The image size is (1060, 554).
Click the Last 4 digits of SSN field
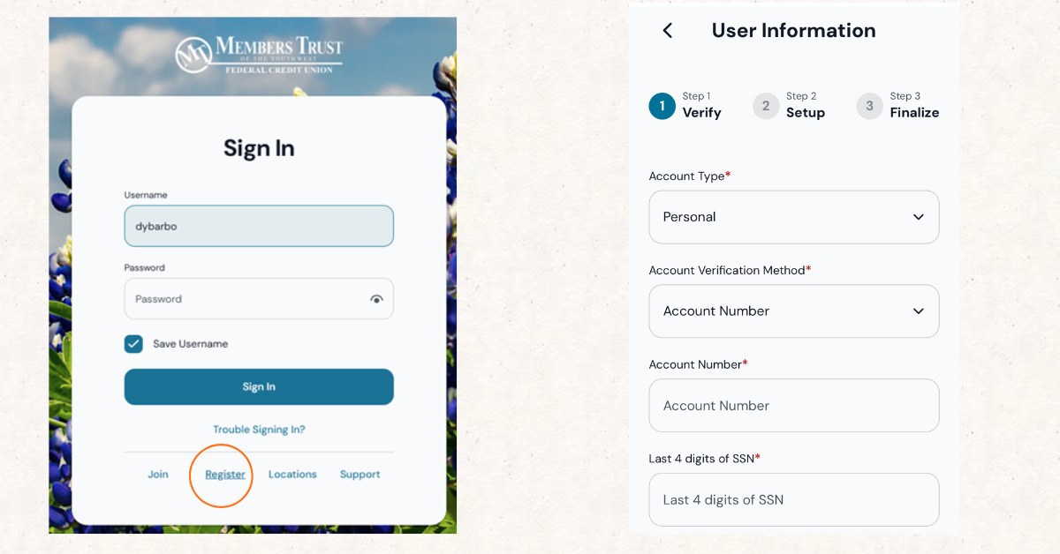tap(793, 499)
